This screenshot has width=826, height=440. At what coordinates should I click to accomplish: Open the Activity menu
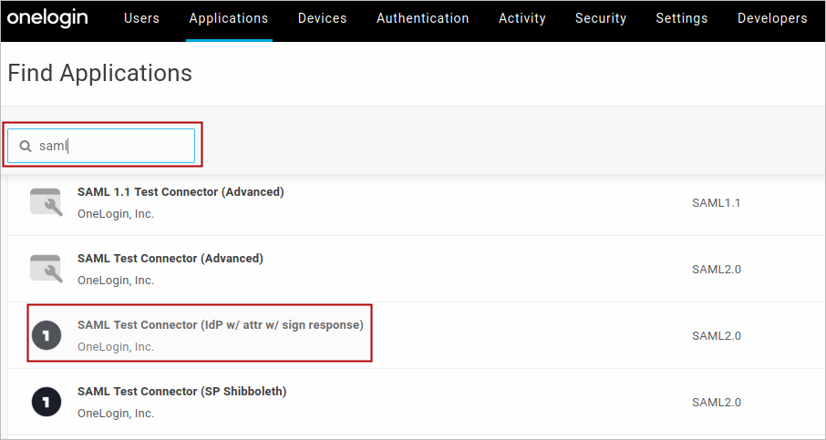pos(522,18)
